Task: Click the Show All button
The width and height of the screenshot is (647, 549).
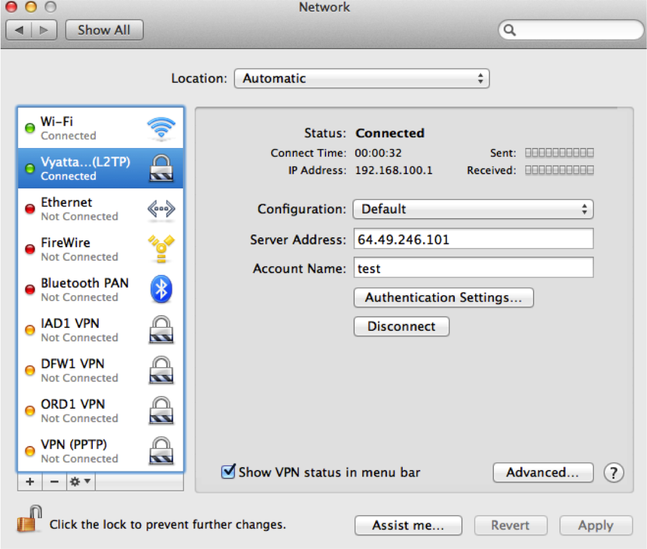Action: pos(105,30)
